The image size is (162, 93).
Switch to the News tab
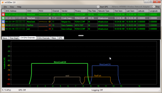pyautogui.click(x=5, y=38)
